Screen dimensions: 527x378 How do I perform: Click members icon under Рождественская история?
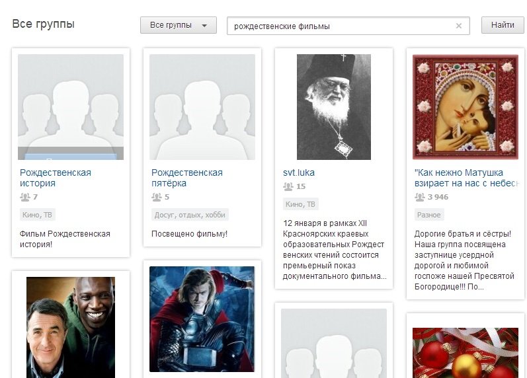25,197
